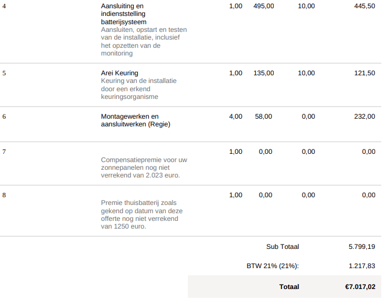Click the bold 'Totaal' label
The image size is (384, 300).
289,287
